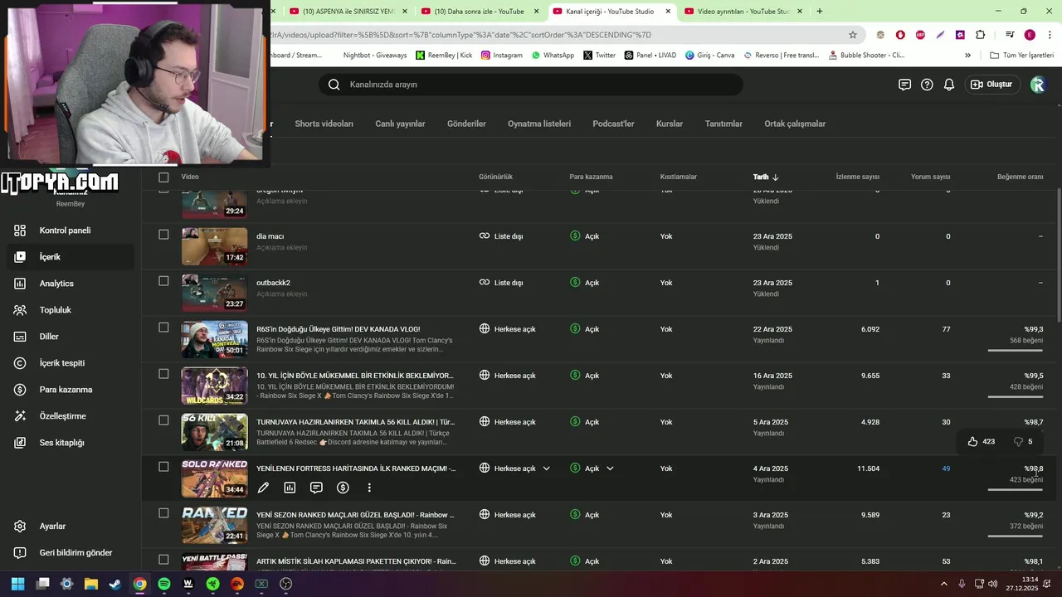Open three-dot options for YENİLENEN FORTRESS video

click(369, 488)
